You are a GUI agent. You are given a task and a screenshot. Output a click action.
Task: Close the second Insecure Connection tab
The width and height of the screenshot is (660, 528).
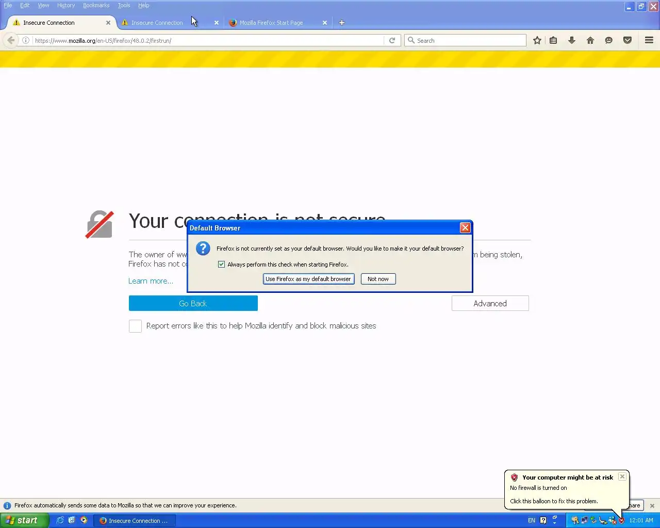(x=217, y=23)
